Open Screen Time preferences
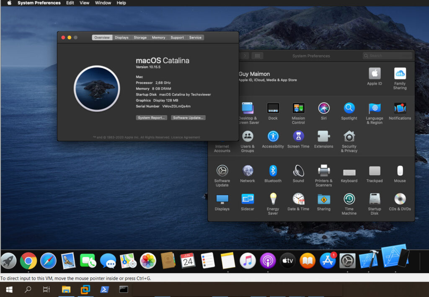429x297 pixels. pos(298,139)
